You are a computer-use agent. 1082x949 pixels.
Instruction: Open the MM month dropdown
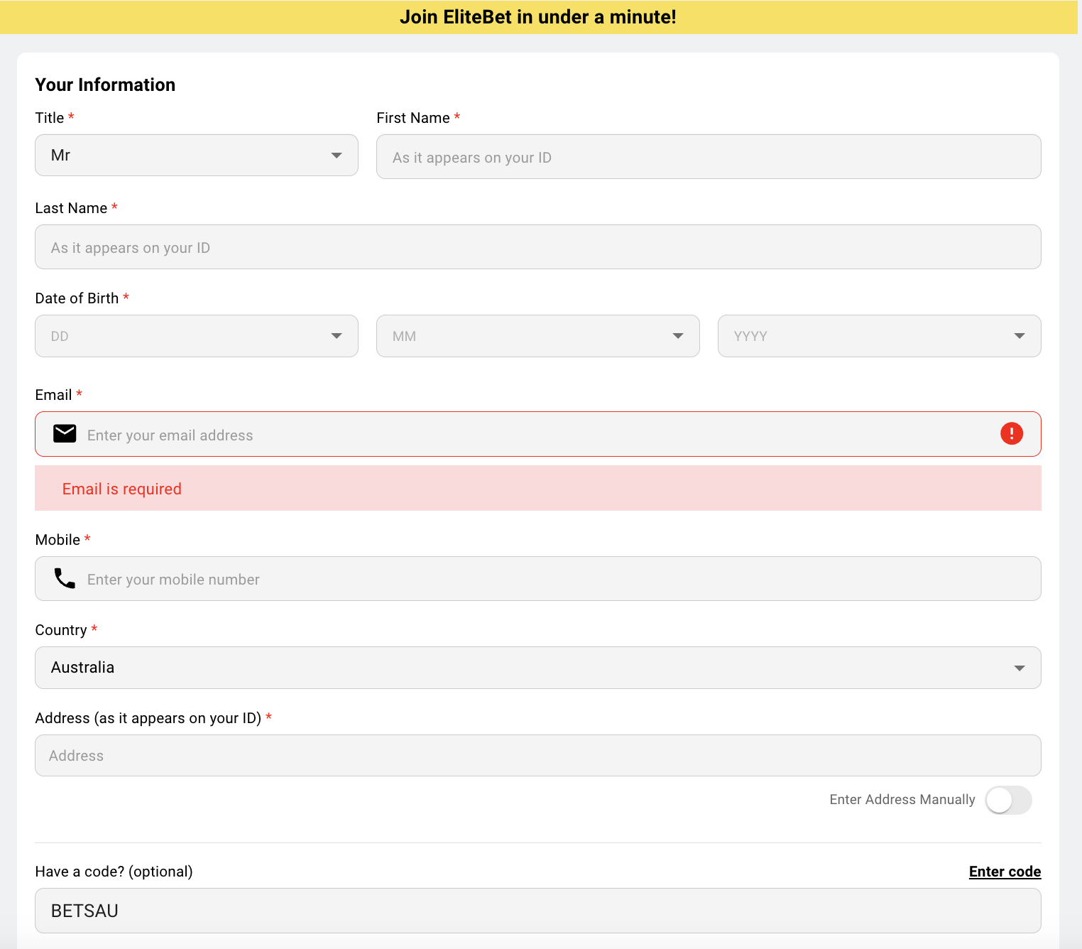(537, 336)
